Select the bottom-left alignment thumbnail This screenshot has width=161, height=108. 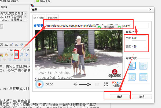point(132,77)
